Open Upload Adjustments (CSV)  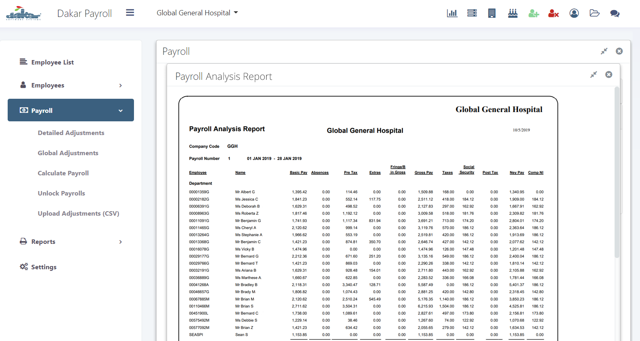pos(78,213)
